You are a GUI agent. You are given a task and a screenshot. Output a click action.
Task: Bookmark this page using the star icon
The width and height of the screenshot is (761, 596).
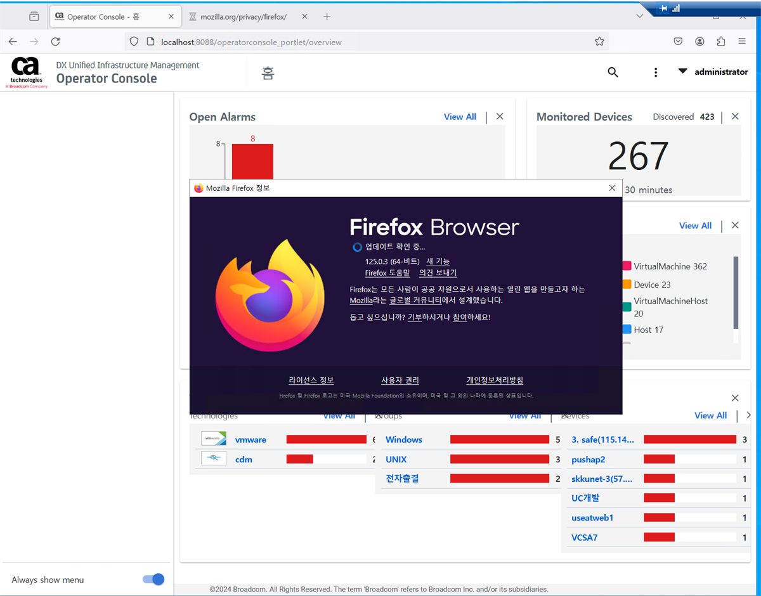click(599, 41)
